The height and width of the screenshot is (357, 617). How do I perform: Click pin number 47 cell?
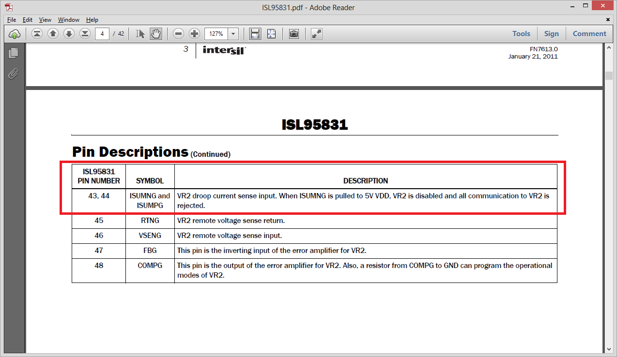tap(99, 251)
